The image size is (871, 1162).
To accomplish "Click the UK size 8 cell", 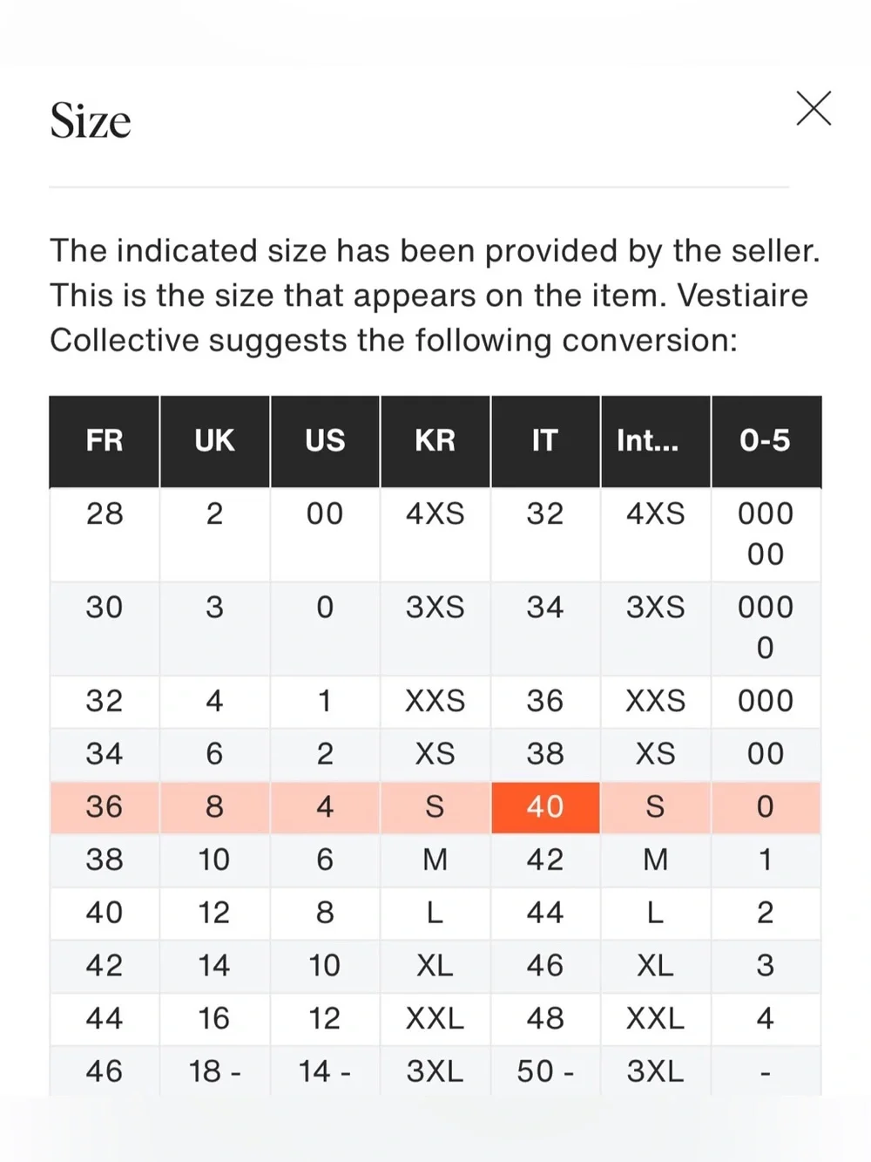I will [214, 807].
